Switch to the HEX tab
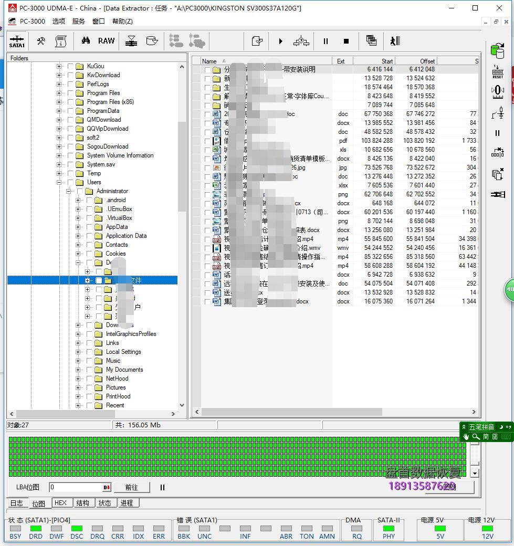Image resolution: width=514 pixels, height=546 pixels. pos(60,503)
